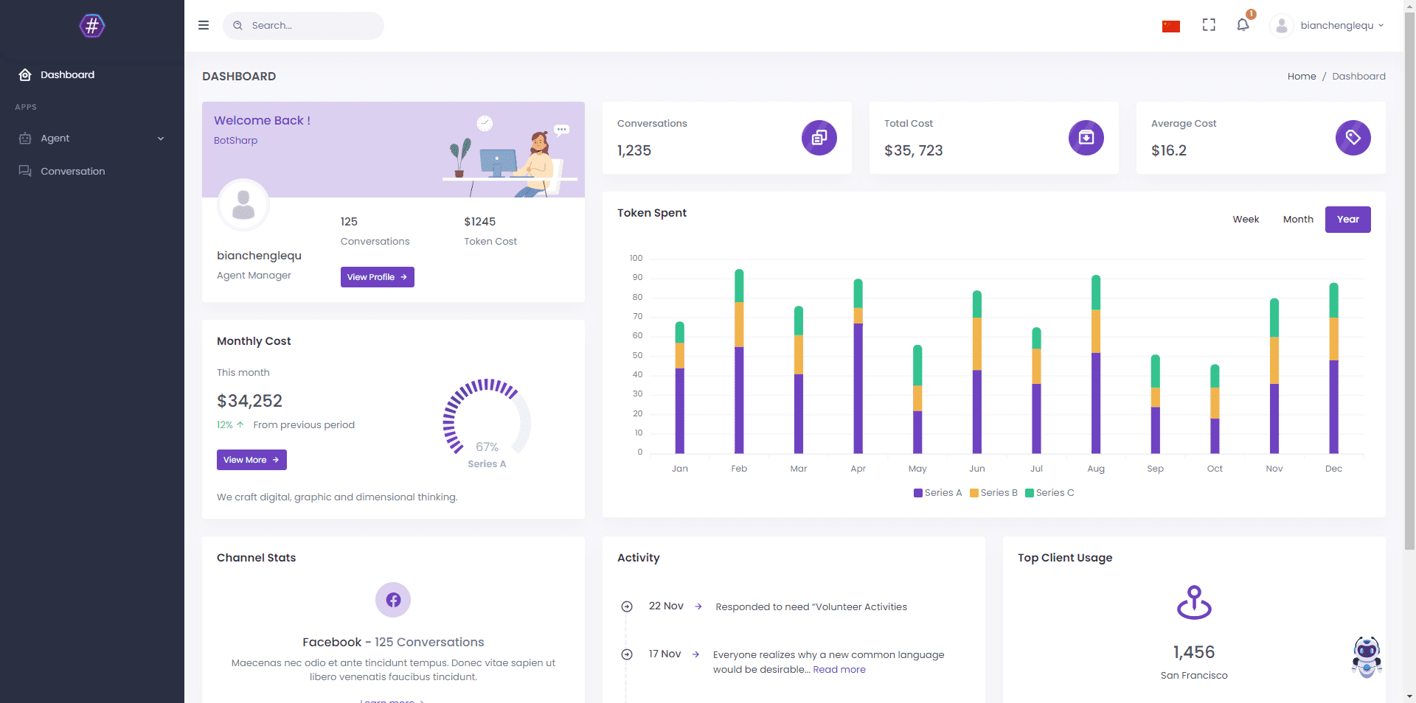Click the $35, 723 total cost value
Image resolution: width=1416 pixels, height=703 pixels.
coord(914,150)
